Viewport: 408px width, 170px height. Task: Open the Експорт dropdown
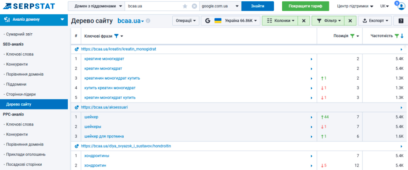coord(375,21)
